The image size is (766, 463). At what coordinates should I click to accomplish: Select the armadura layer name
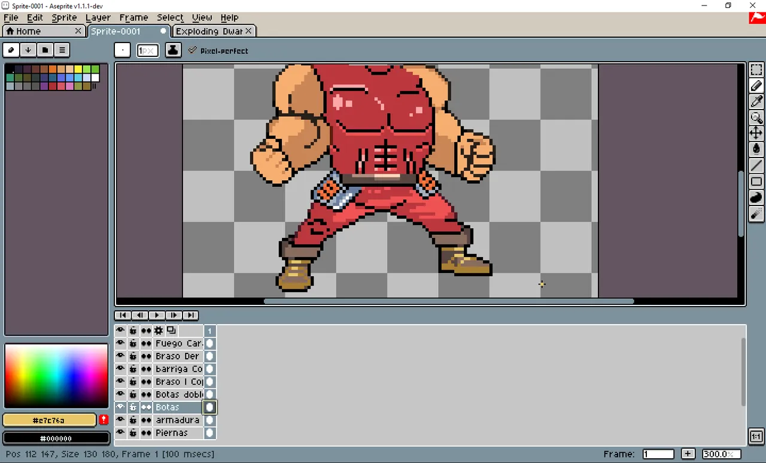[178, 420]
